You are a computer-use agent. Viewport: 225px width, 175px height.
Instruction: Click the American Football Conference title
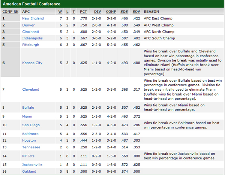coord(31,4)
